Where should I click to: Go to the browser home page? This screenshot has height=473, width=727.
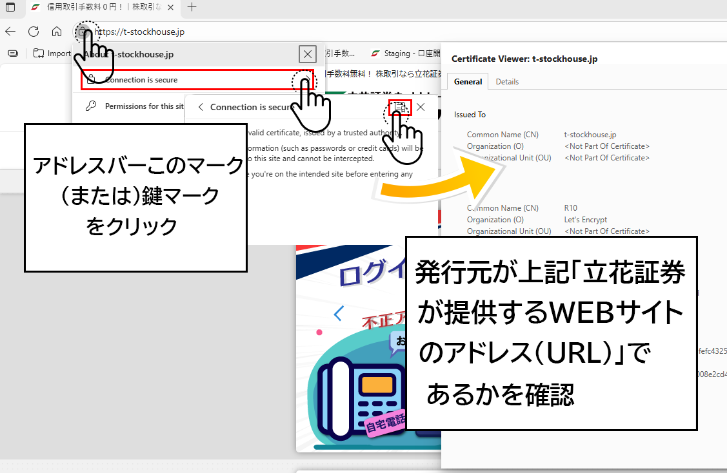coord(57,32)
